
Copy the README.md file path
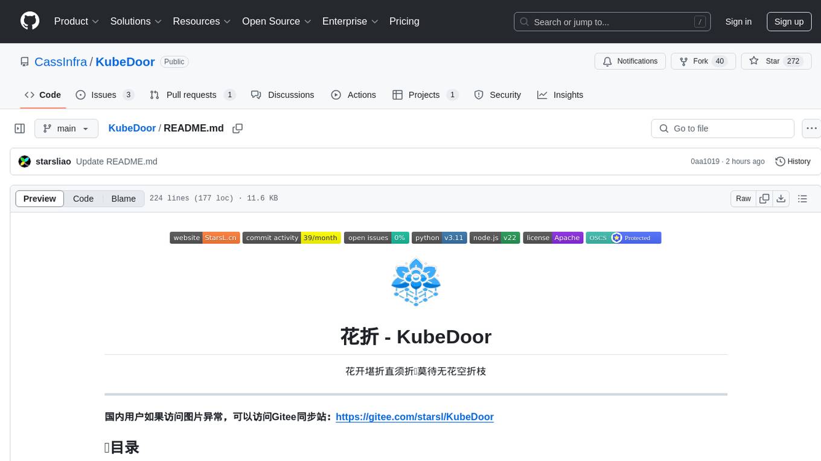click(238, 129)
